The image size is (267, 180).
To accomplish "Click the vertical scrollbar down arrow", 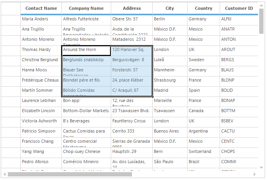I will tap(262, 167).
